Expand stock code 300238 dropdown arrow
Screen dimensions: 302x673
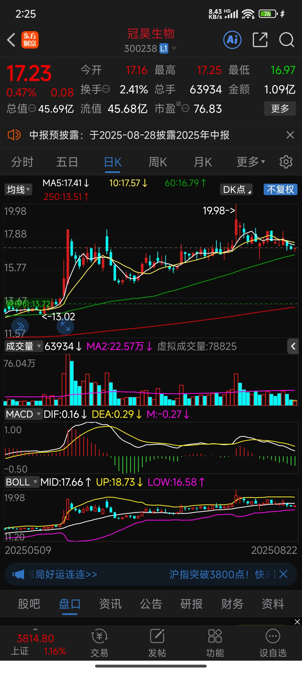(174, 48)
